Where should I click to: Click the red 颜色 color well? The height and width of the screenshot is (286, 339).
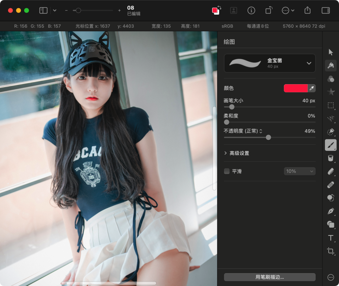point(295,88)
